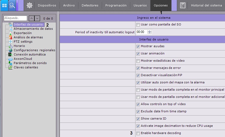Click the Parámetros de sonido speaker icon
225x137 pixels.
pos(11,63)
